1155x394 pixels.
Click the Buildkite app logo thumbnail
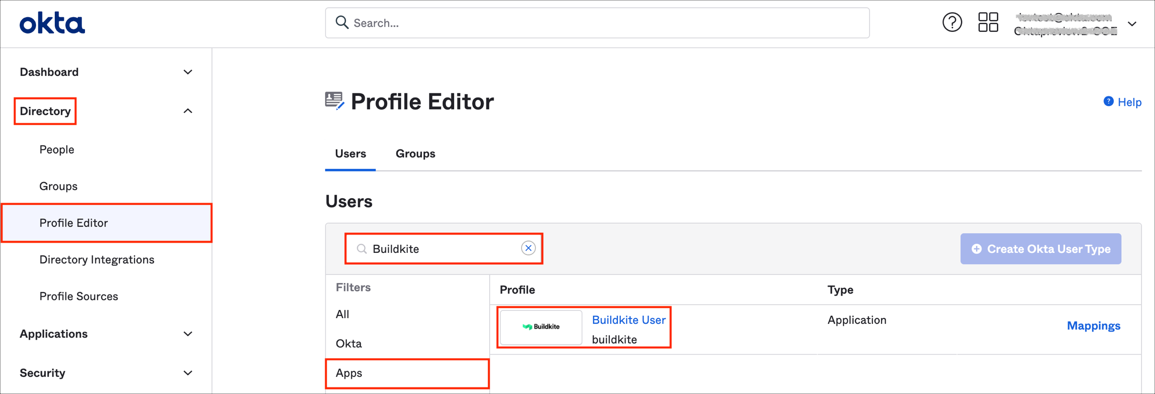click(x=541, y=327)
